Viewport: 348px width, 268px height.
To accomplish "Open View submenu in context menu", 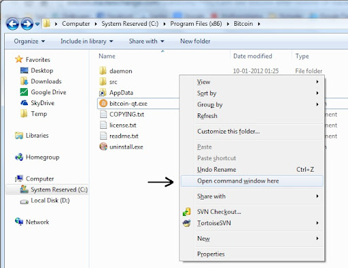I will [252, 81].
